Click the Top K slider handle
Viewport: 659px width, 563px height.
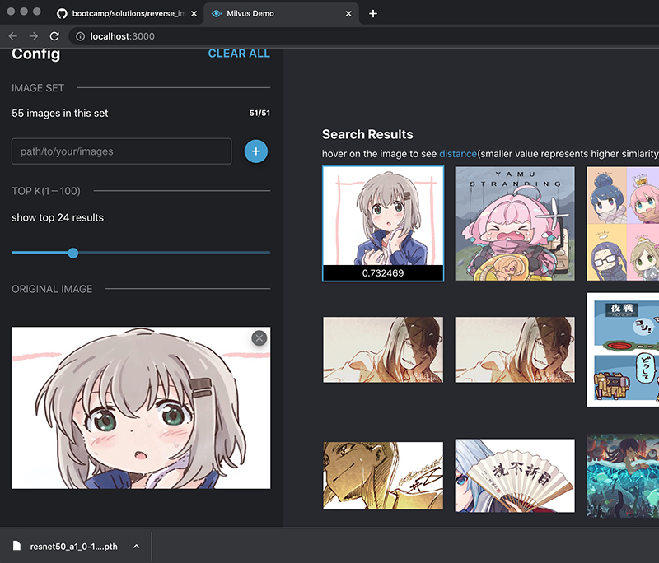(73, 253)
